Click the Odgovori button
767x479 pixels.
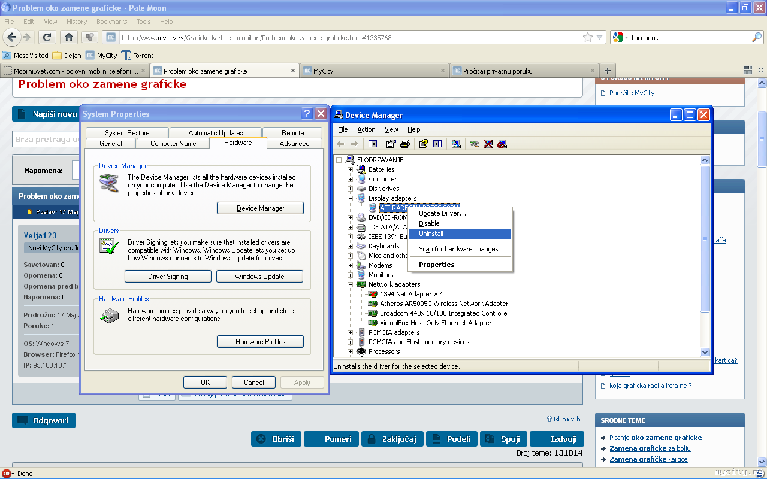point(44,420)
